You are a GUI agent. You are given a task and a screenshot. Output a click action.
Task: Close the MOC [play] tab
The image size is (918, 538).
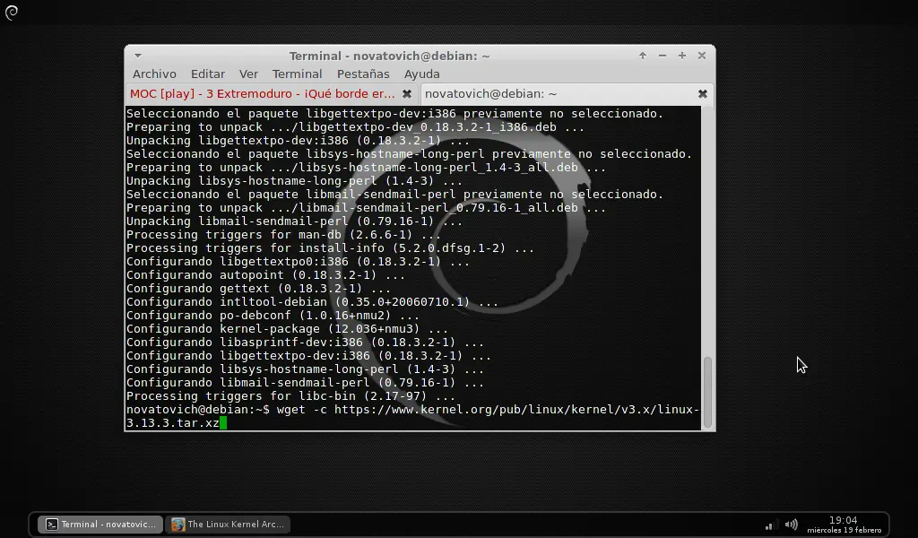[x=407, y=93]
